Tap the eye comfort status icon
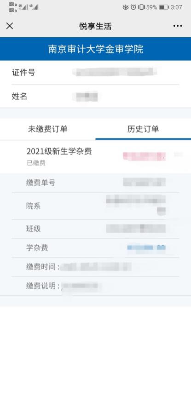191x395 pixels. [x=126, y=7]
